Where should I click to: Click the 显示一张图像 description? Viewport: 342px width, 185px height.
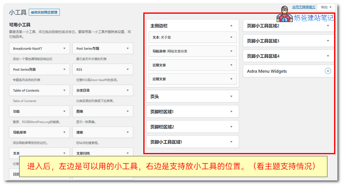86,122
